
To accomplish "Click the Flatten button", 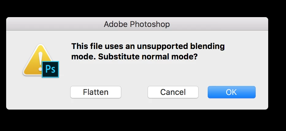I will pos(96,92).
